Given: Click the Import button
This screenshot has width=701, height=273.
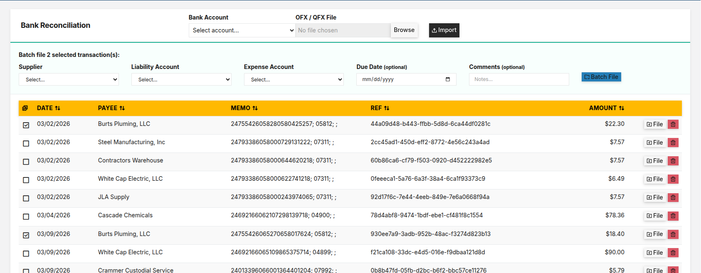Looking at the screenshot, I should [444, 30].
